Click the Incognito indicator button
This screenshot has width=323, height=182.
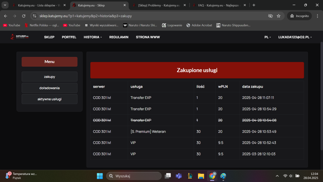point(299,16)
